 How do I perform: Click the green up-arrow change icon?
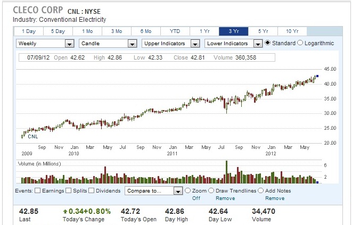pos(65,211)
